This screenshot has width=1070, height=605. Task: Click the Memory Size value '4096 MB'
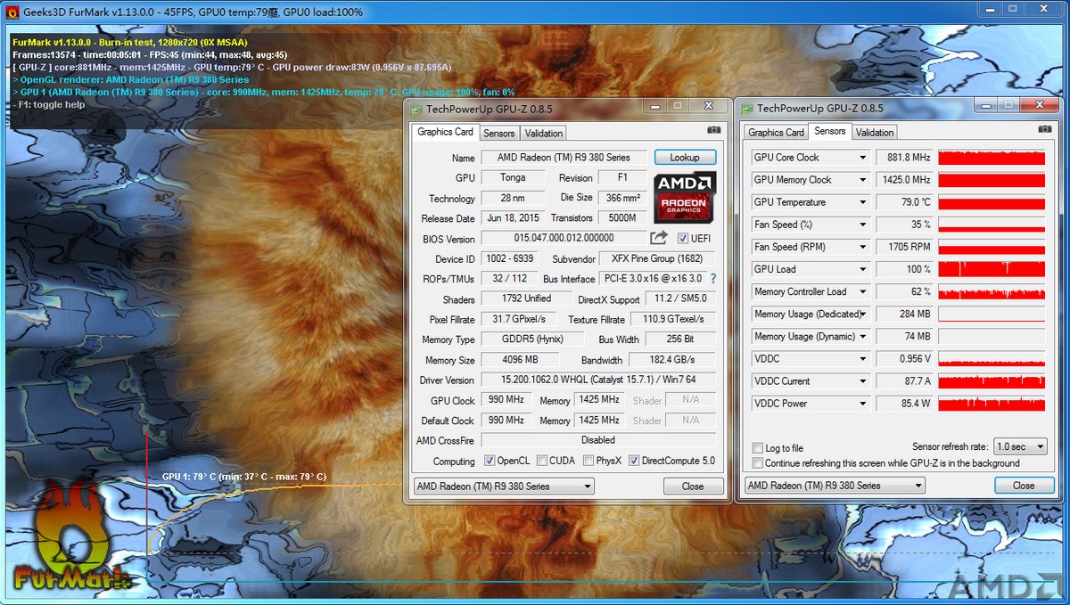(519, 360)
